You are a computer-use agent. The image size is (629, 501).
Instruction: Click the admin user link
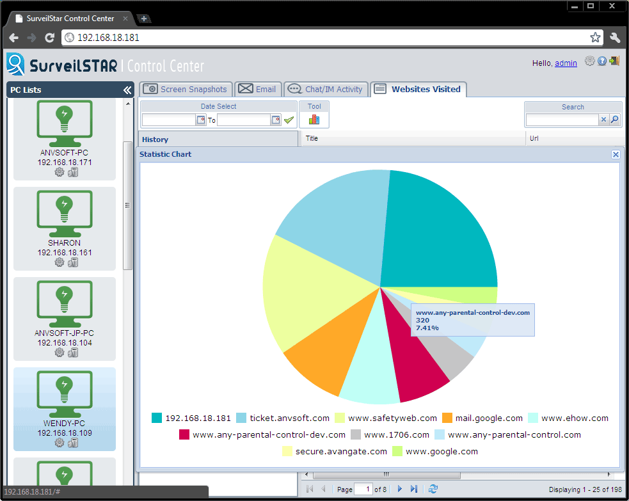point(566,63)
